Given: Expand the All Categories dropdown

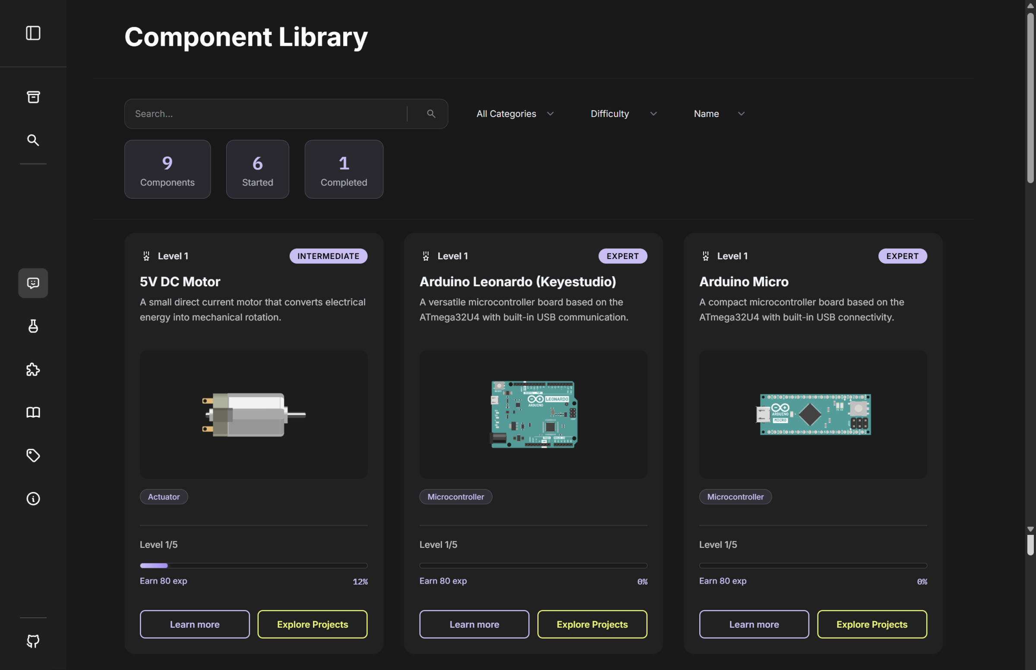Looking at the screenshot, I should click(x=515, y=114).
